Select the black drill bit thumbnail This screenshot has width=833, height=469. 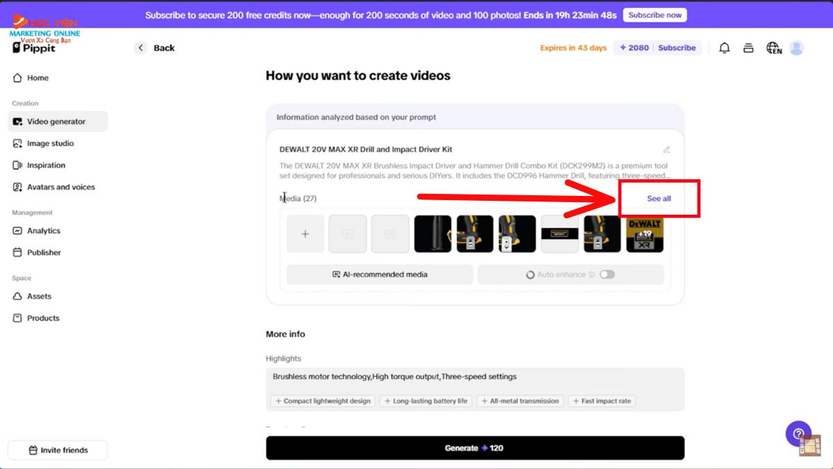[x=433, y=234]
